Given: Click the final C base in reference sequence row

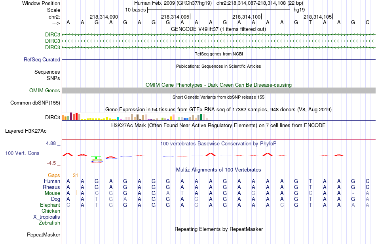Looking at the screenshot, I should (367, 23).
